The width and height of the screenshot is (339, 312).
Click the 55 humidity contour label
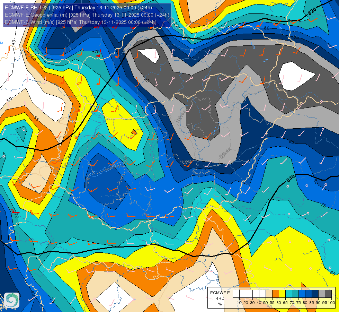(36, 119)
